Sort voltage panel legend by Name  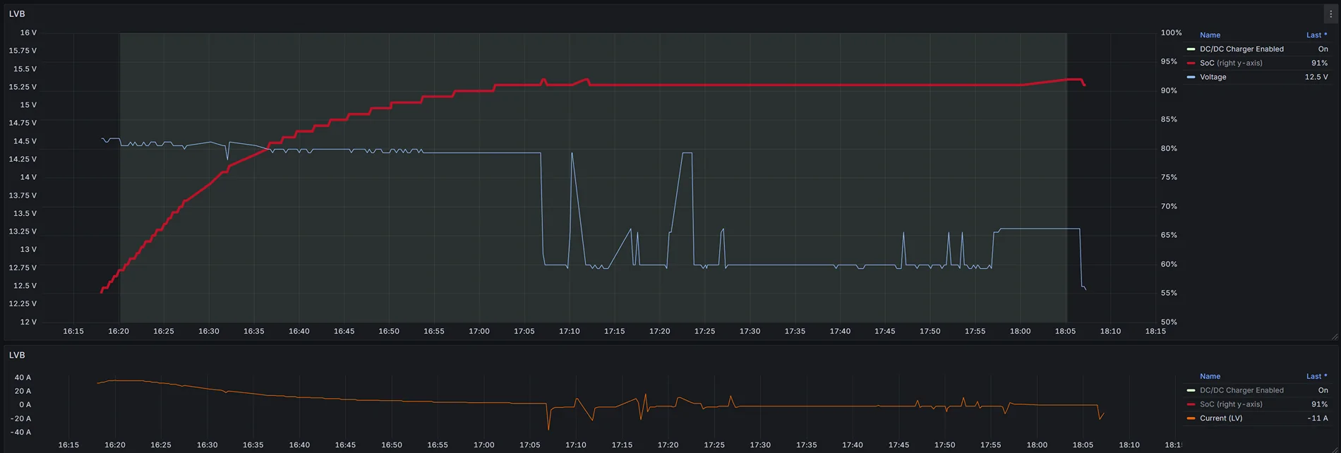[x=1210, y=35]
